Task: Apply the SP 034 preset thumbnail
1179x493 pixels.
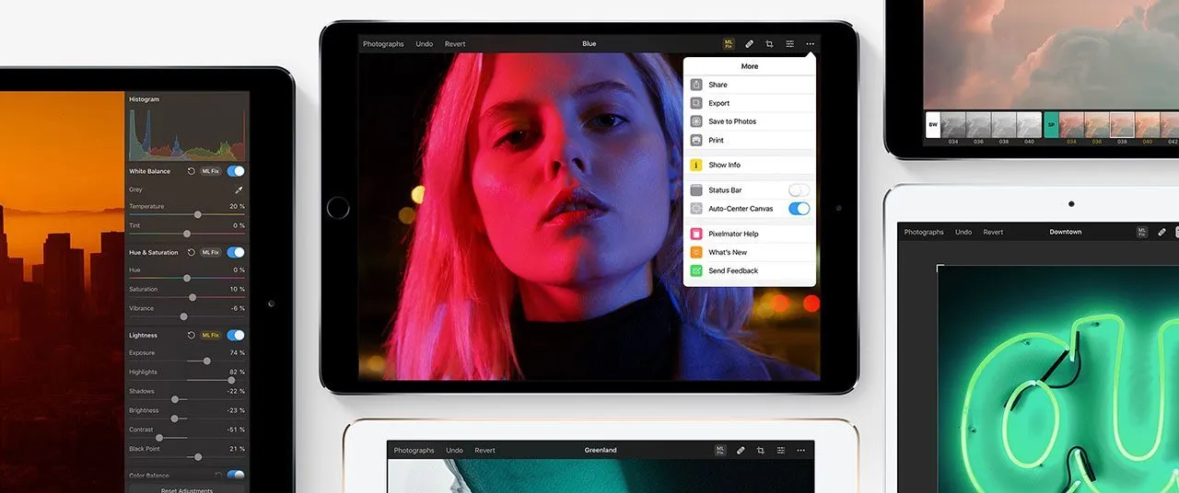Action: click(1071, 125)
